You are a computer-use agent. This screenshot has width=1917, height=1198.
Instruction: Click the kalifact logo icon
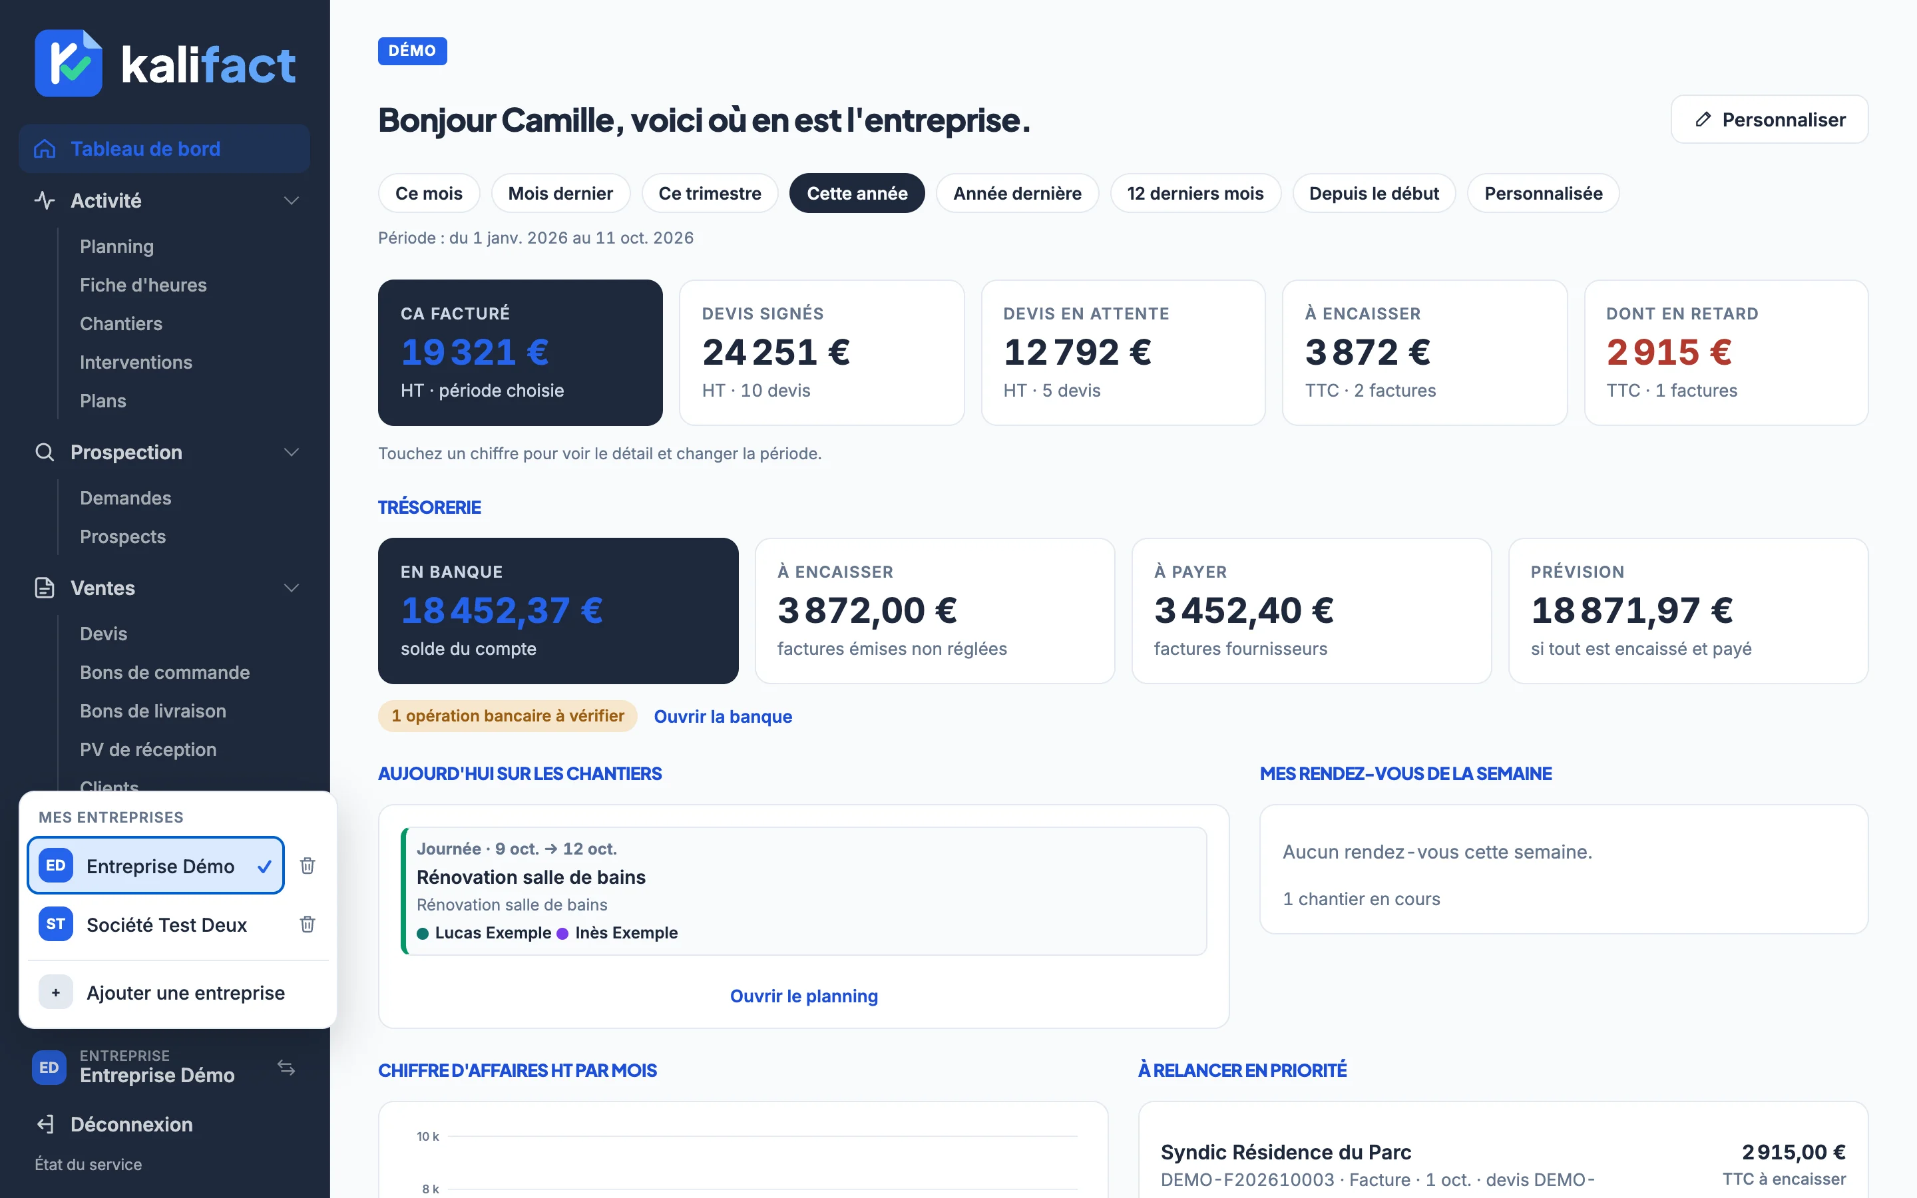click(x=68, y=63)
